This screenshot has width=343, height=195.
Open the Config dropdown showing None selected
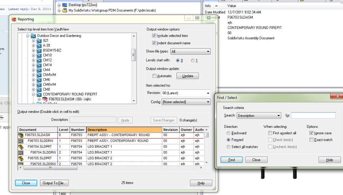pyautogui.click(x=186, y=102)
